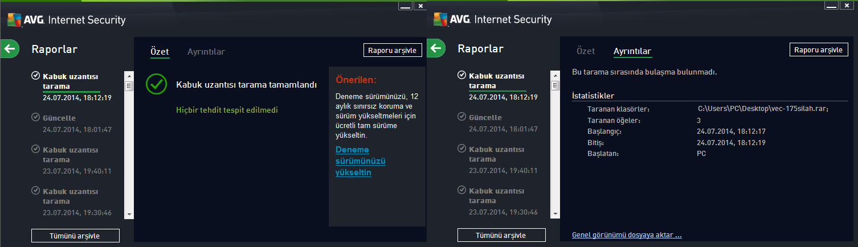This screenshot has width=858, height=247.
Task: Switch to Özet tab in right window
Action: 586,51
